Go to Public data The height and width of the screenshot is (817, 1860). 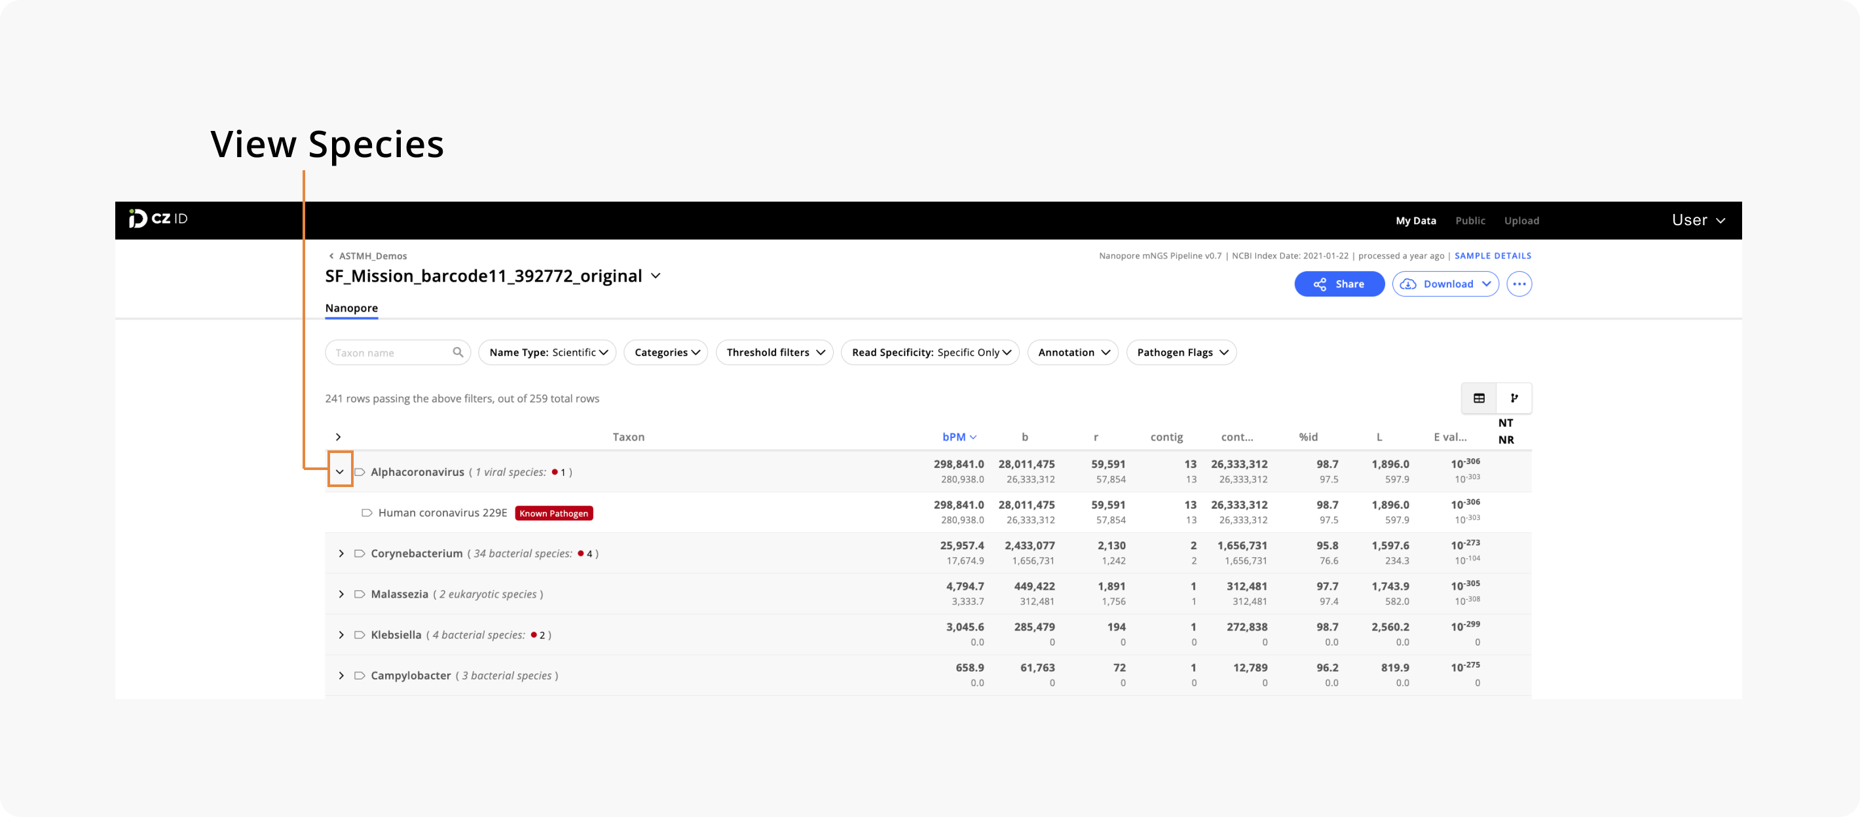tap(1470, 220)
